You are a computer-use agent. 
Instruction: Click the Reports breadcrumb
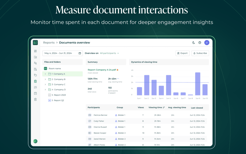tap(49, 42)
